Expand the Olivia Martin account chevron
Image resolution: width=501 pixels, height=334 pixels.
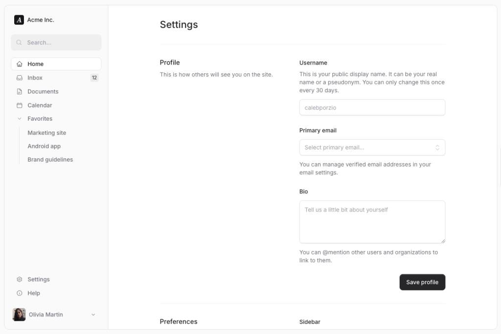coord(93,314)
